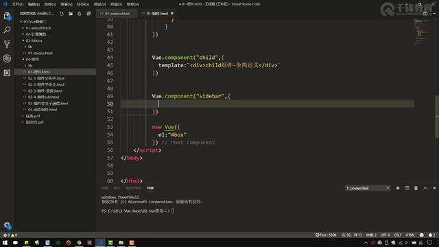Open the Source Control view
439x247 pixels.
click(7, 44)
